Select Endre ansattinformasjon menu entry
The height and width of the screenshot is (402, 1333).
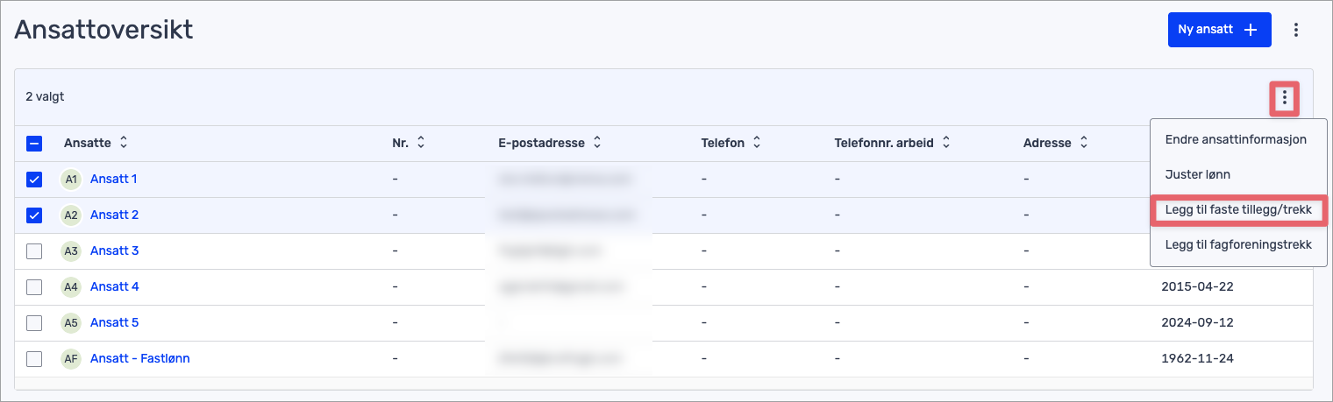1236,139
